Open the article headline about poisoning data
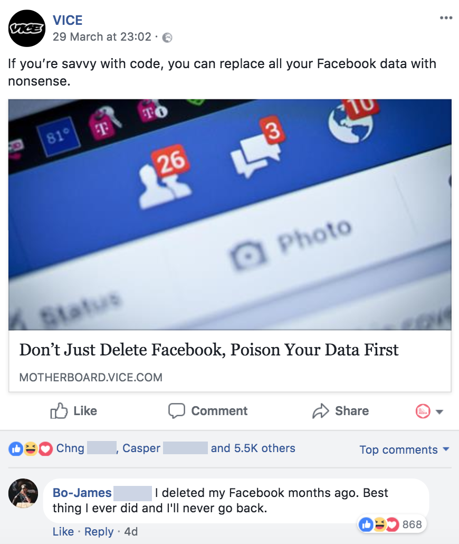This screenshot has width=459, height=544. (209, 350)
